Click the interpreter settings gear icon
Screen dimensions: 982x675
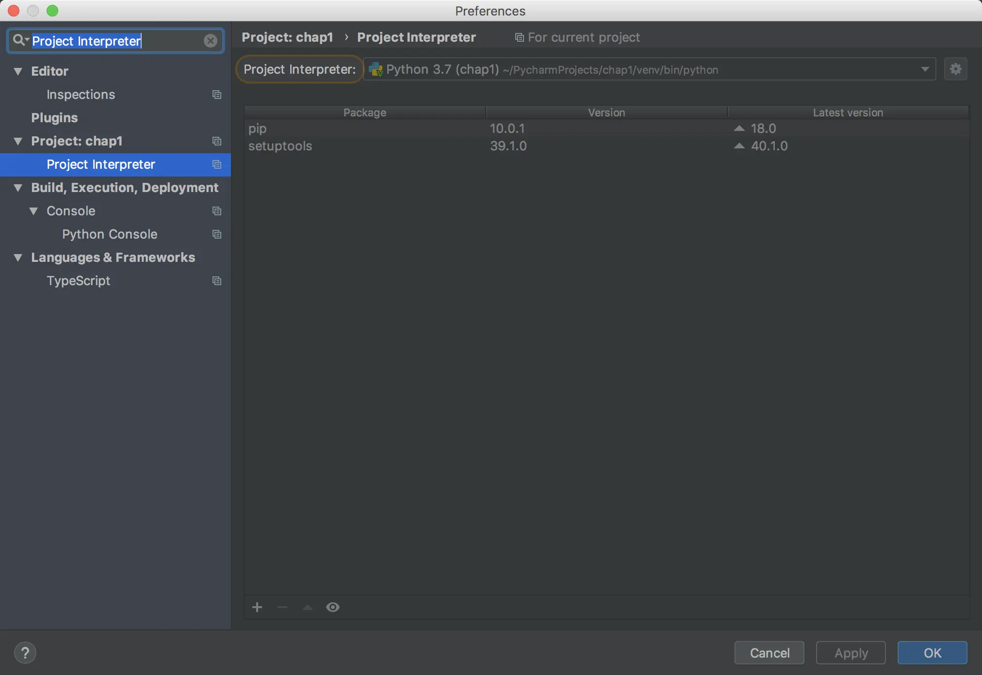[955, 69]
